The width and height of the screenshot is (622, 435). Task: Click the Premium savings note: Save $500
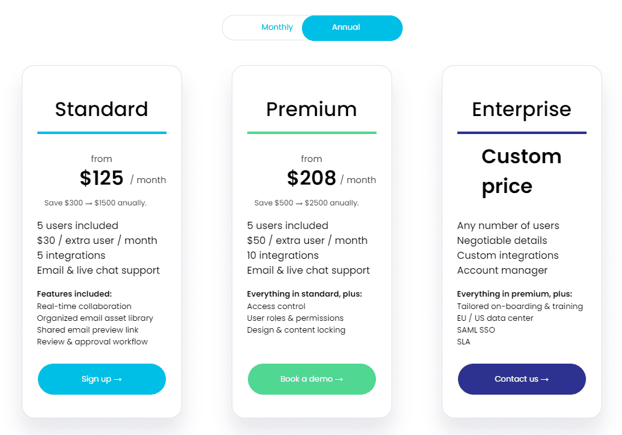coord(306,203)
